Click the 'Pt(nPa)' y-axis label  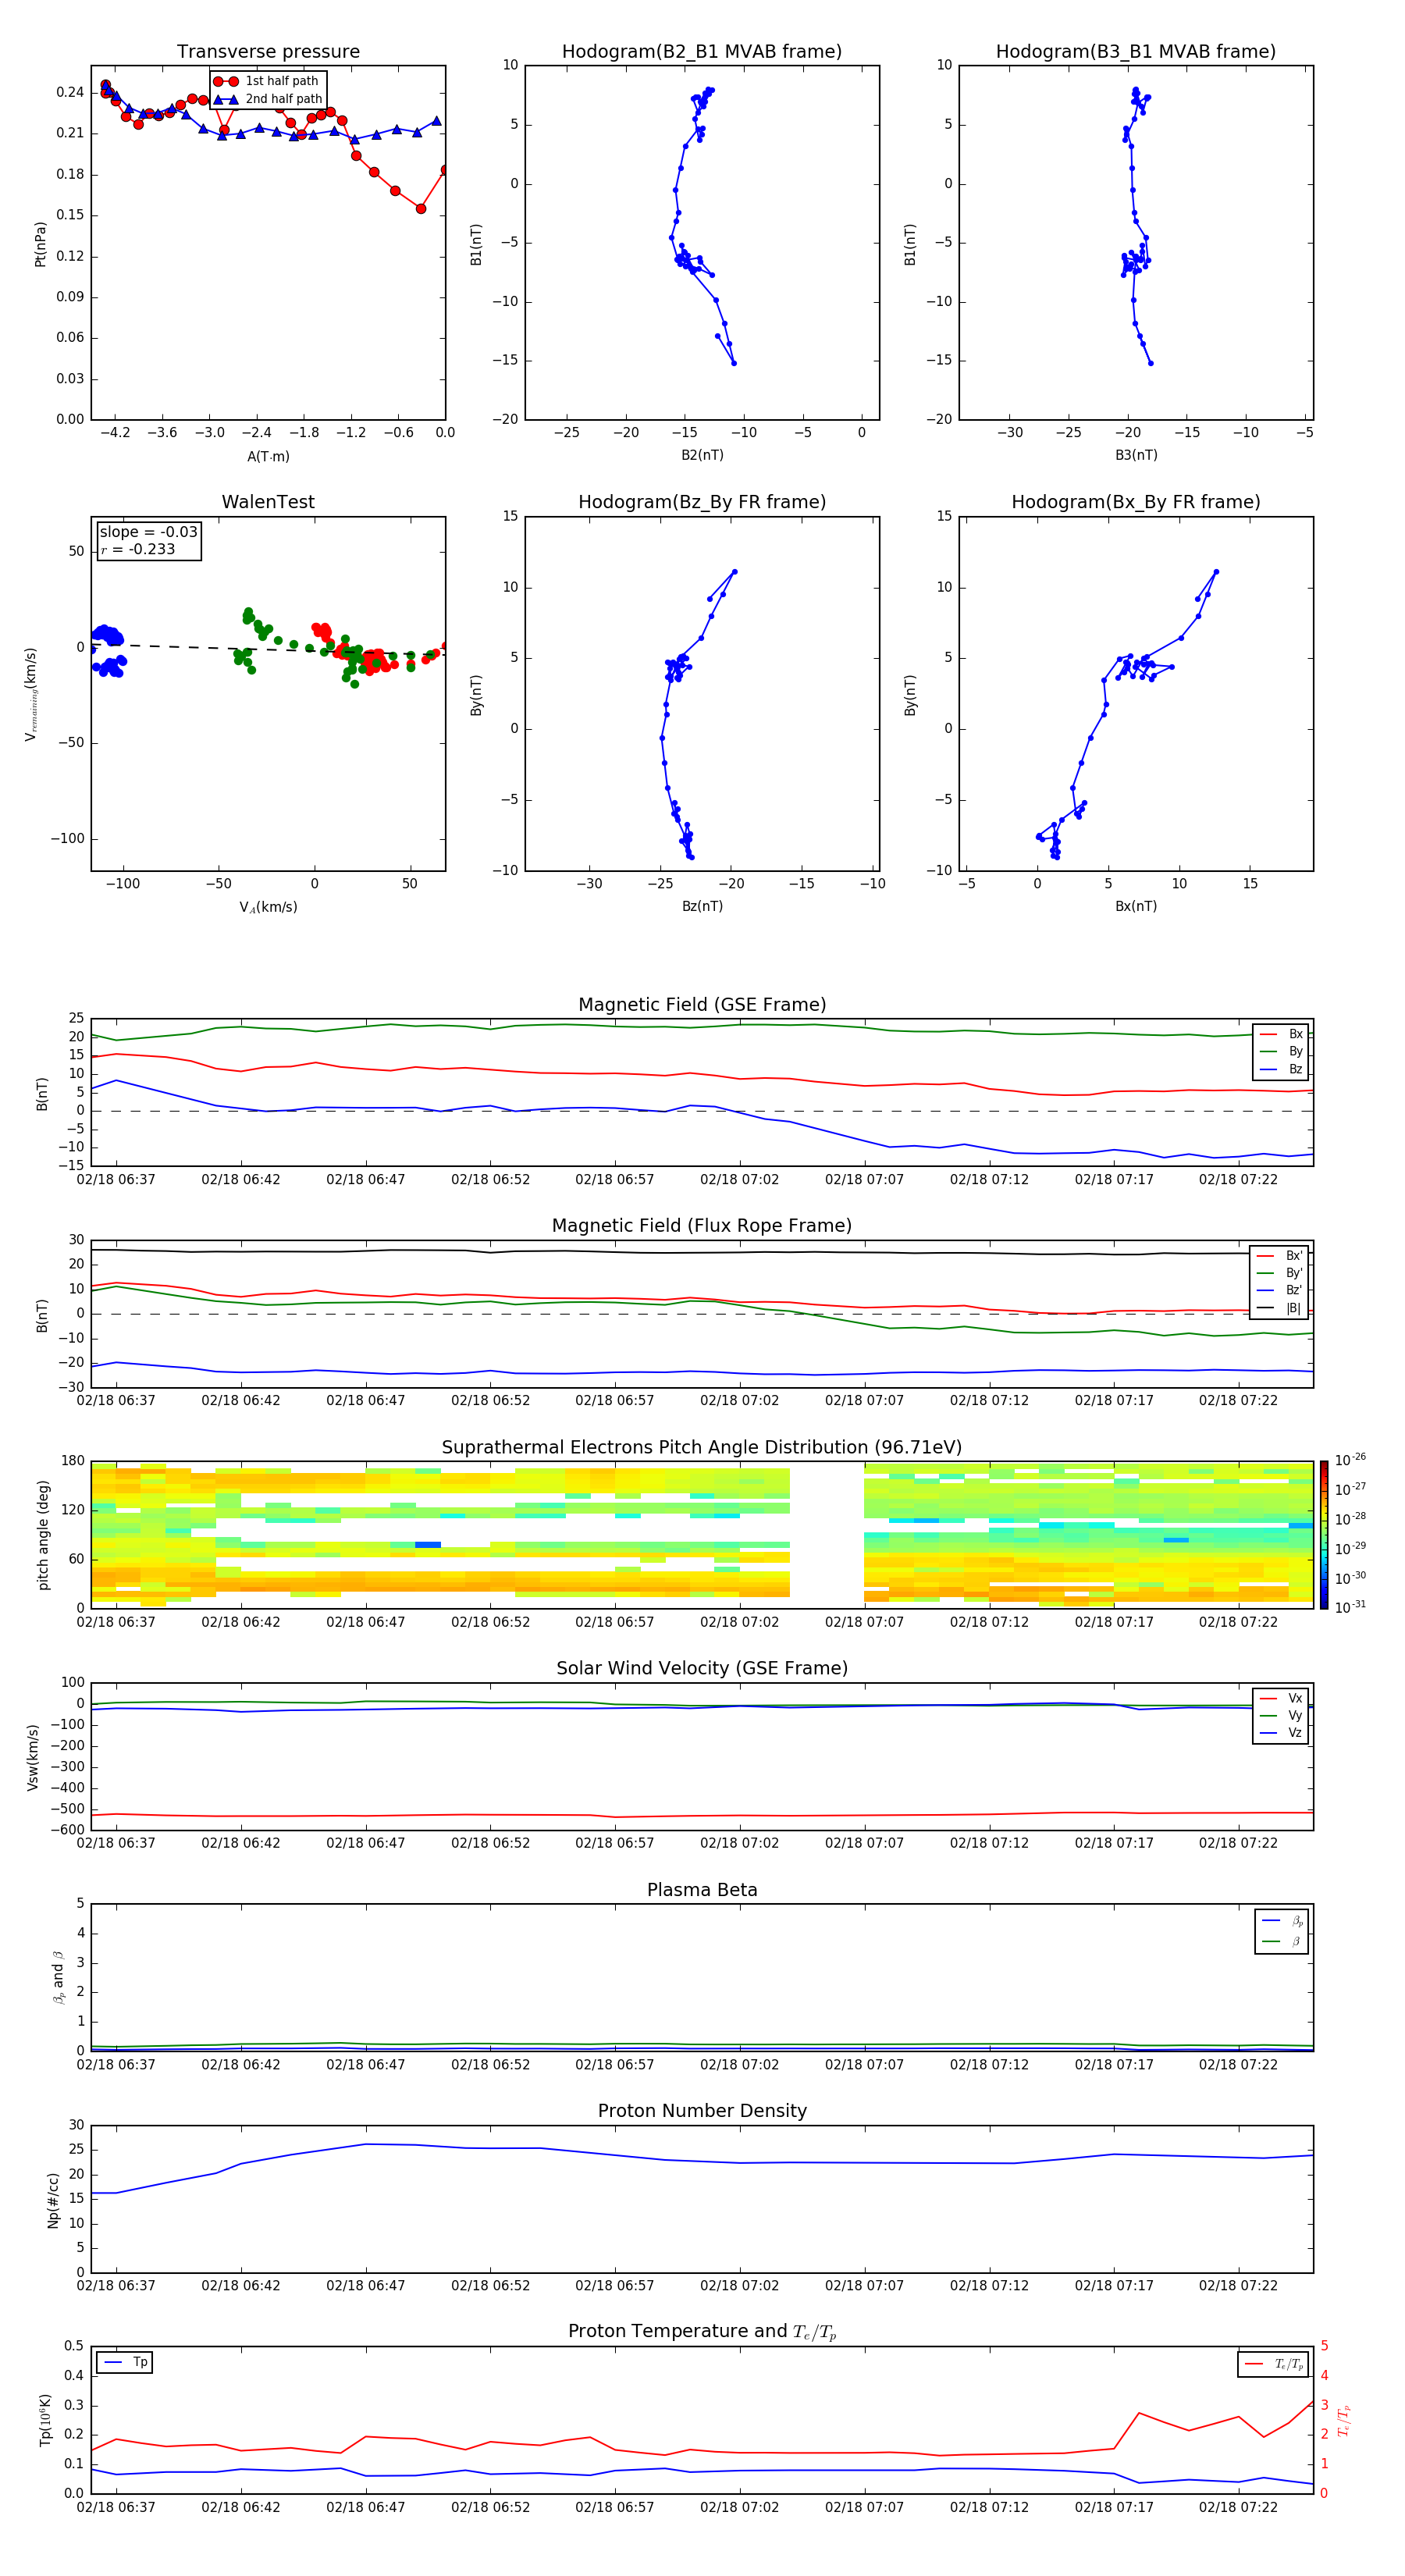tap(40, 243)
